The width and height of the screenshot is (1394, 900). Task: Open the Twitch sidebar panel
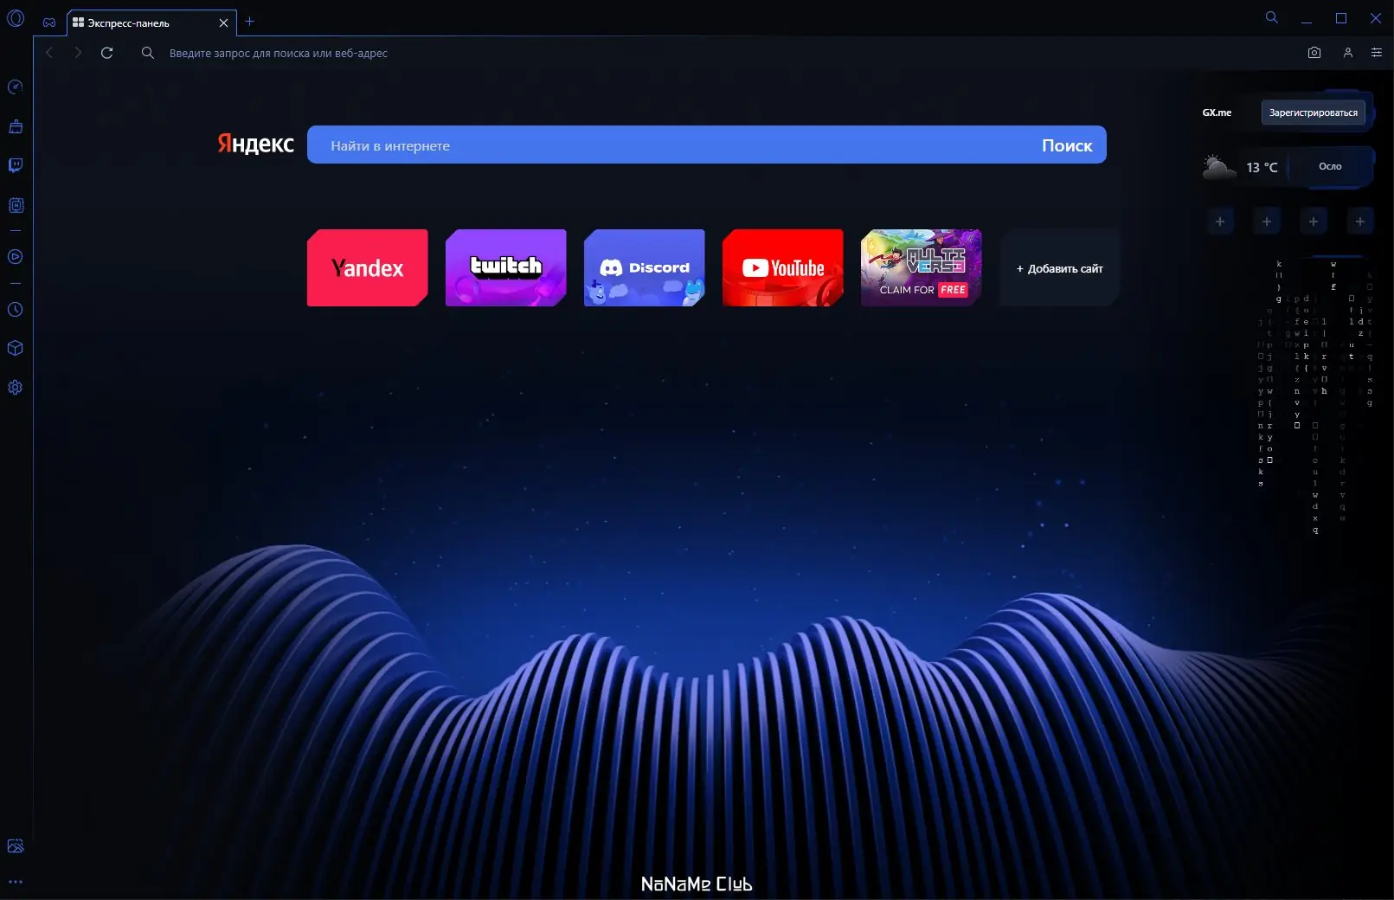click(16, 165)
